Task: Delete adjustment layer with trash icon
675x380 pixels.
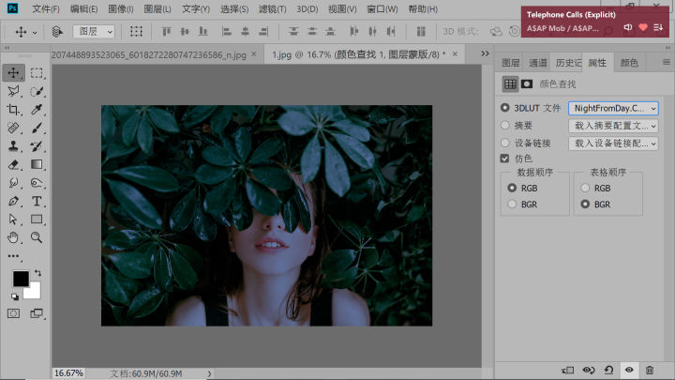Action: [650, 371]
